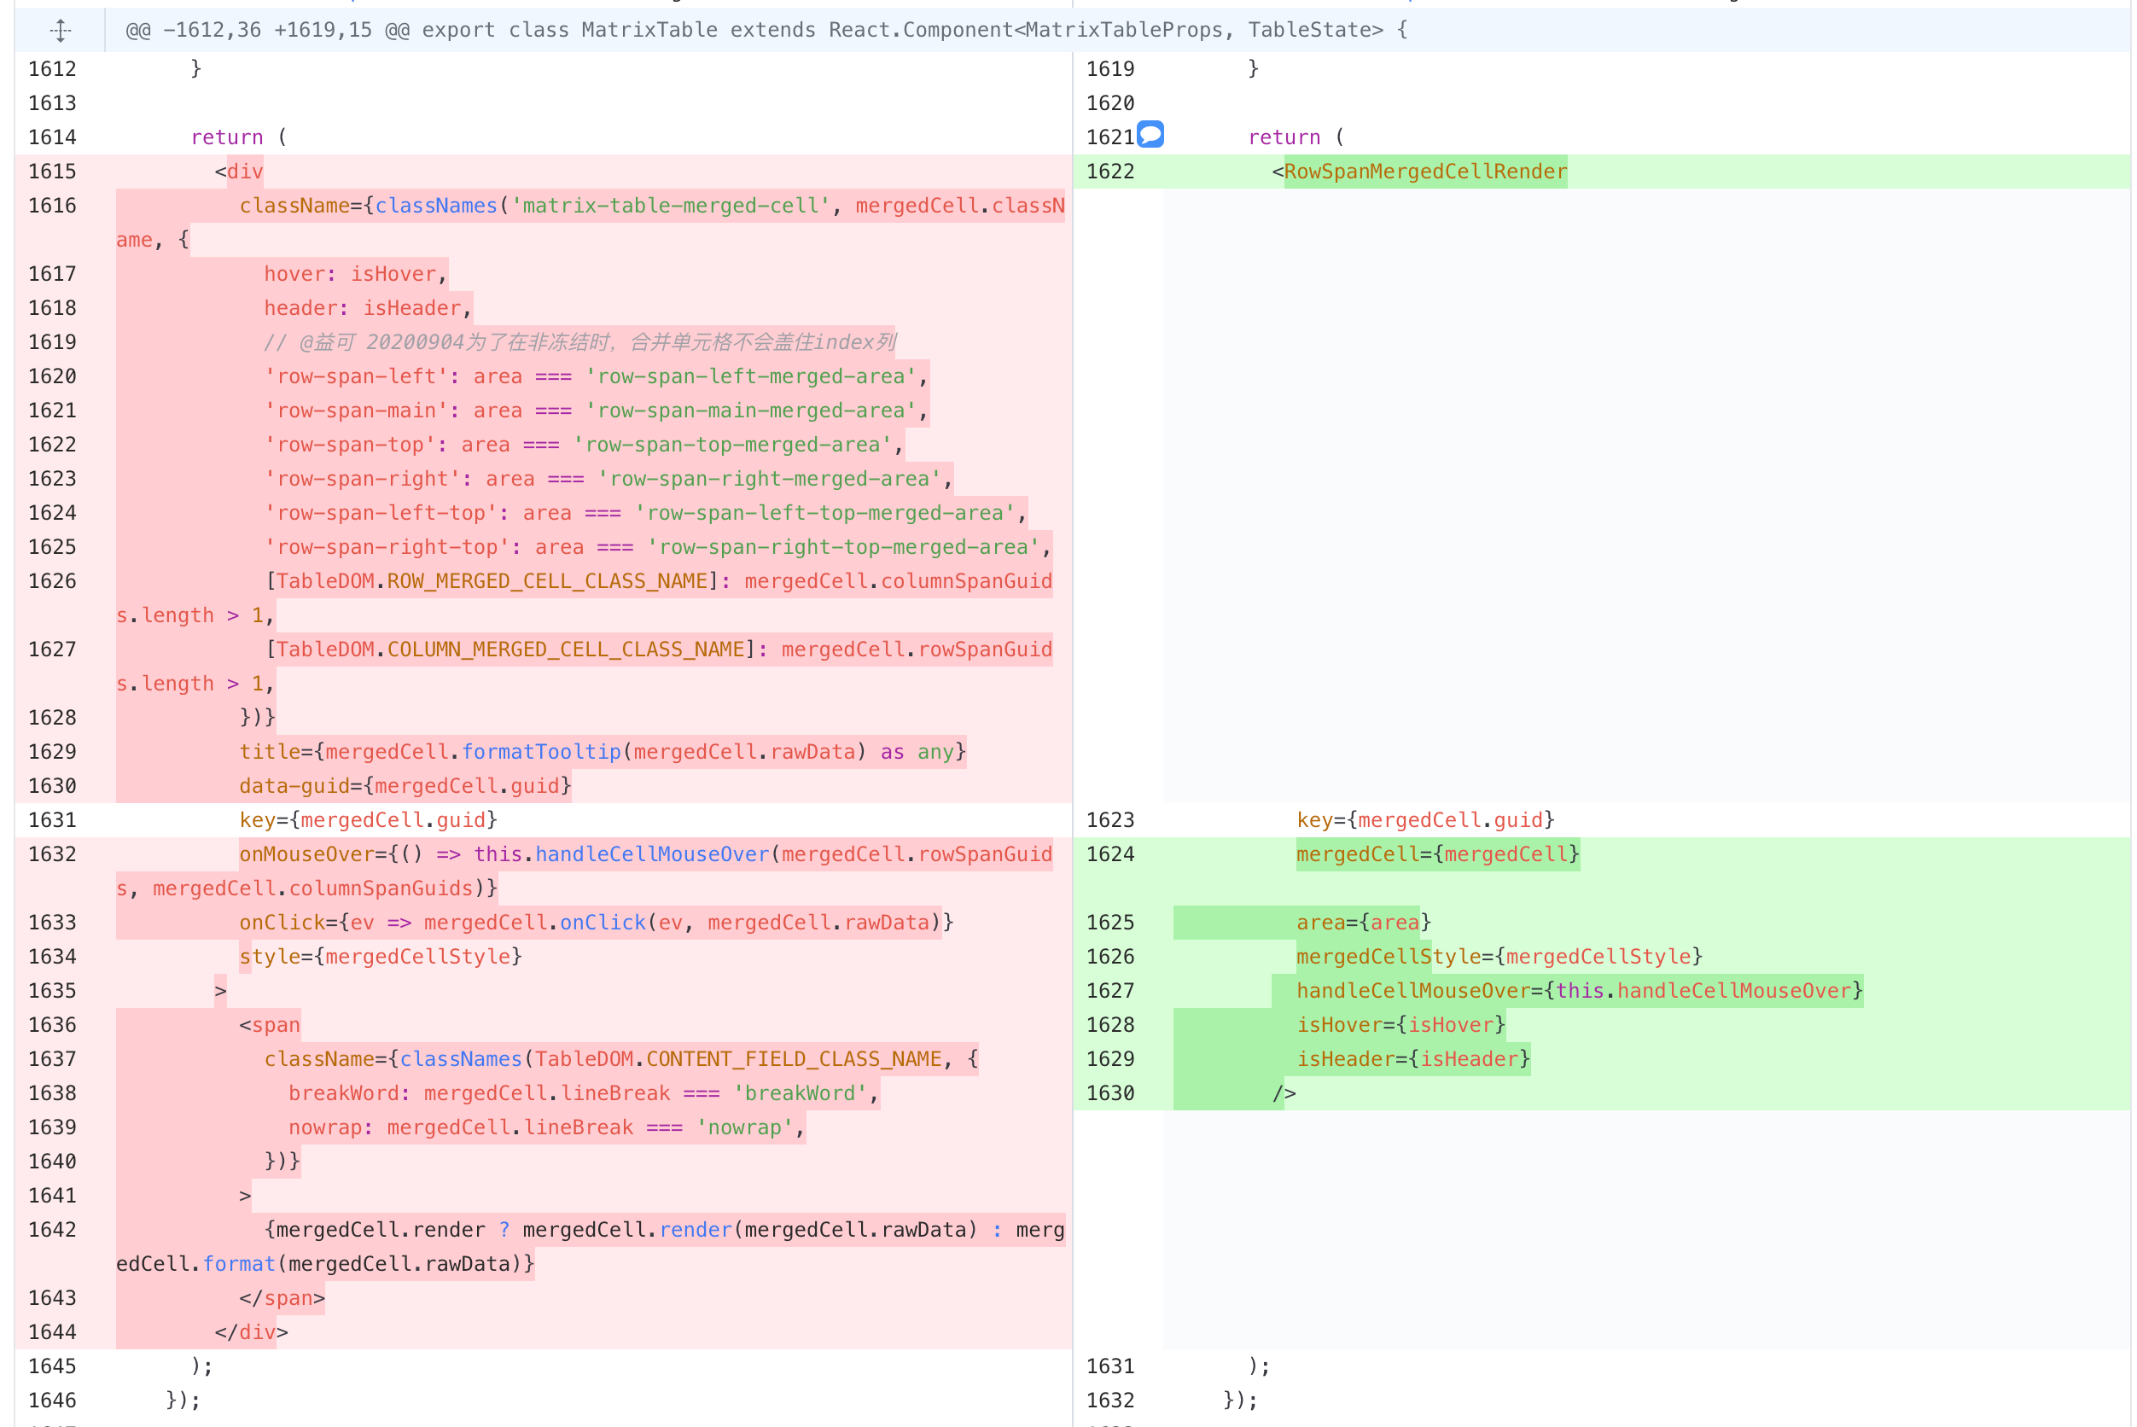This screenshot has width=2137, height=1427.
Task: Click the classNames function on line 1616
Action: (437, 206)
